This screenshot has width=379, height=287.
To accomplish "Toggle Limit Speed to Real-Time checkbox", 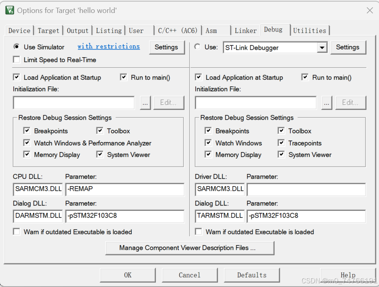I will [x=17, y=59].
